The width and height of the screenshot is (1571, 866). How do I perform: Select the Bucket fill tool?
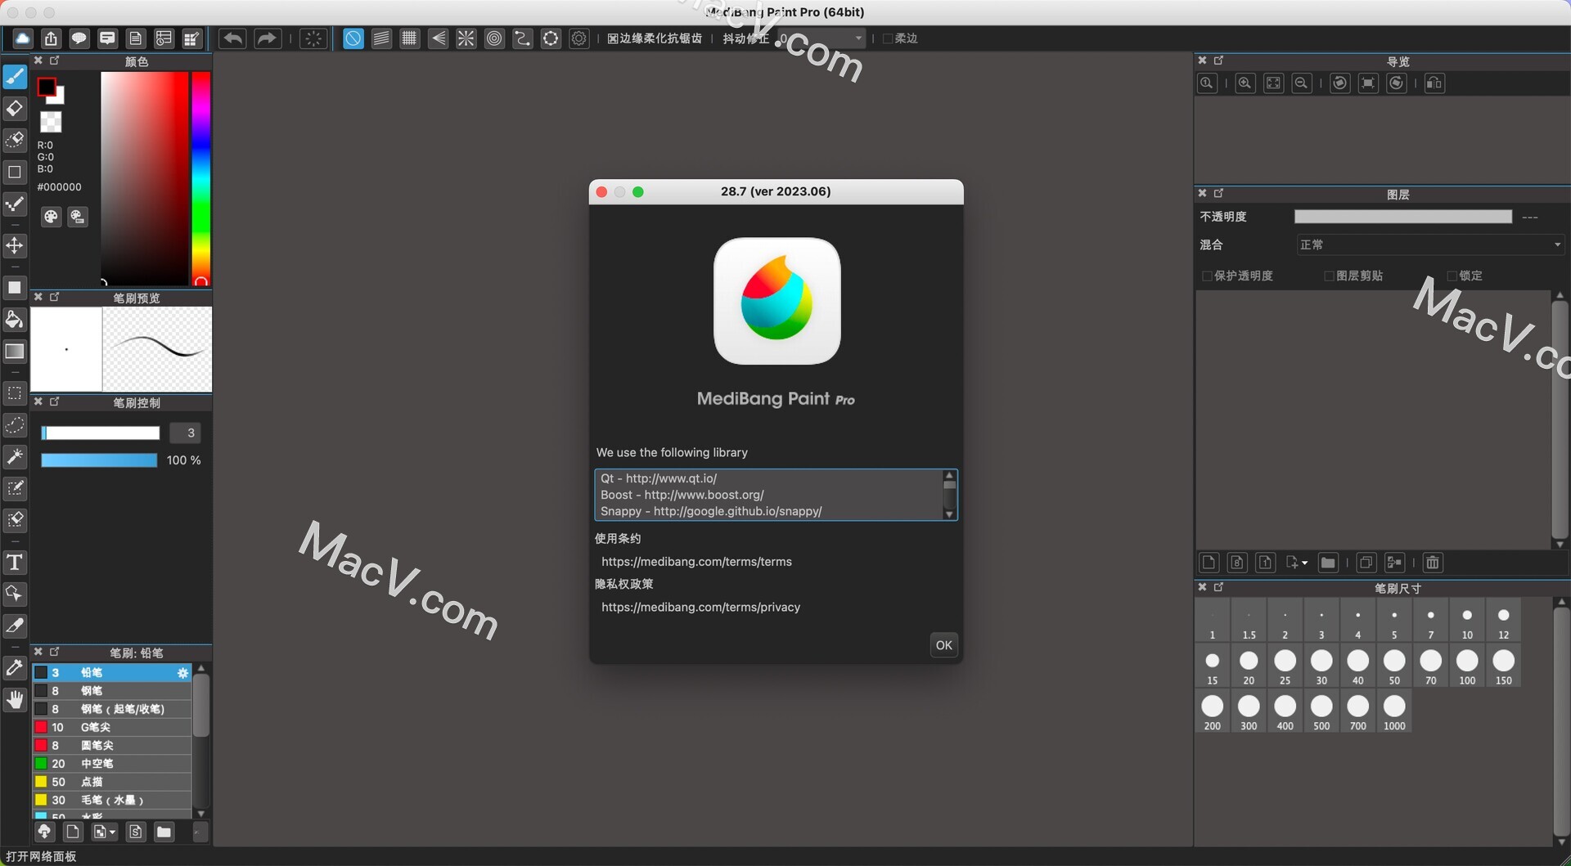(x=15, y=320)
